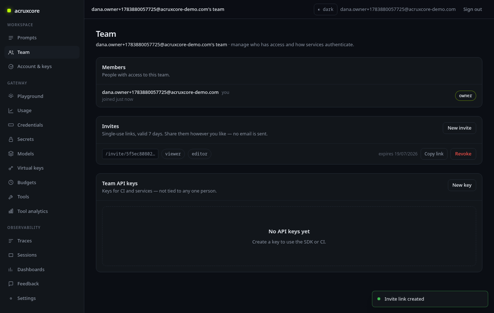Click the Prompts sidebar icon

click(11, 38)
